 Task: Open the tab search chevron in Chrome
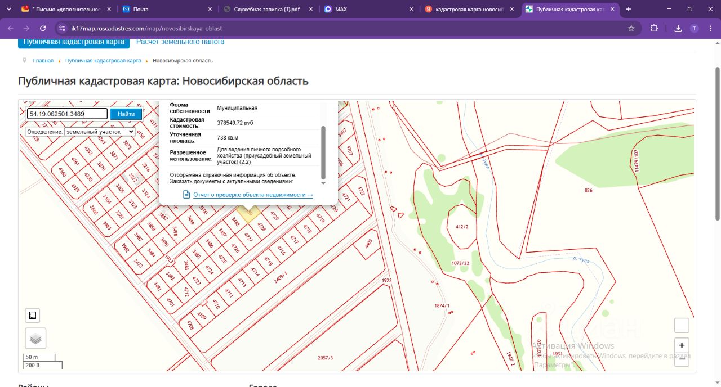tap(8, 9)
